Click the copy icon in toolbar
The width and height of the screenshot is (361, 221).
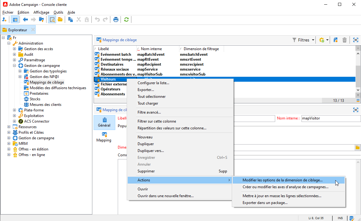(71, 19)
